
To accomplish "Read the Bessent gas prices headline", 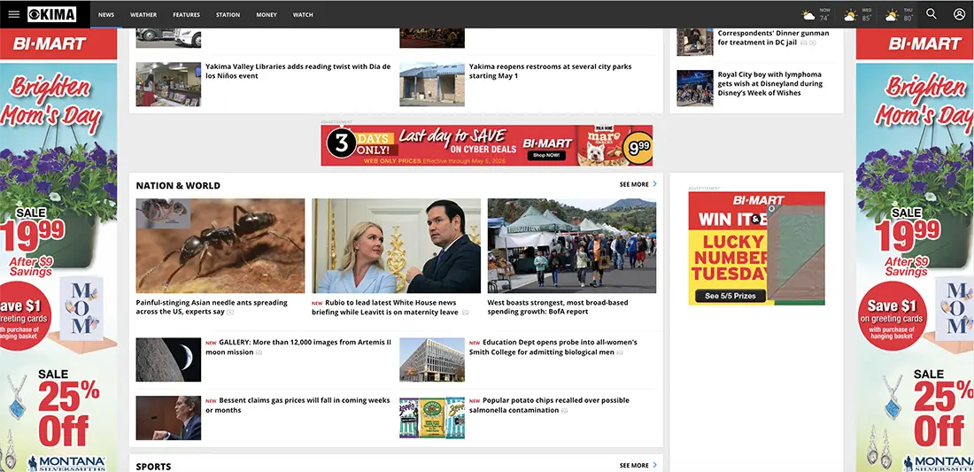I will coord(298,406).
